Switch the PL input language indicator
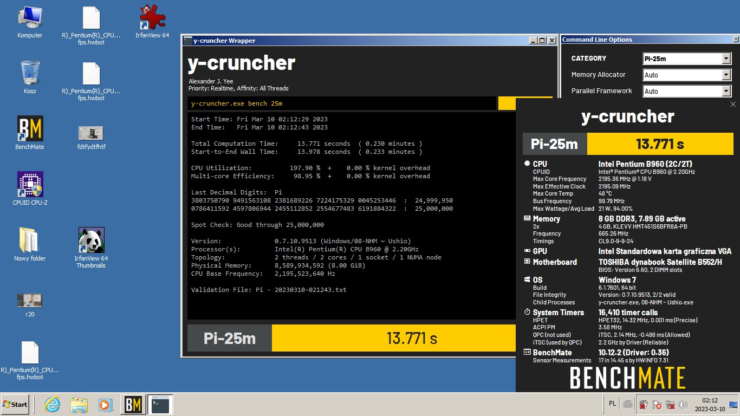 [612, 404]
